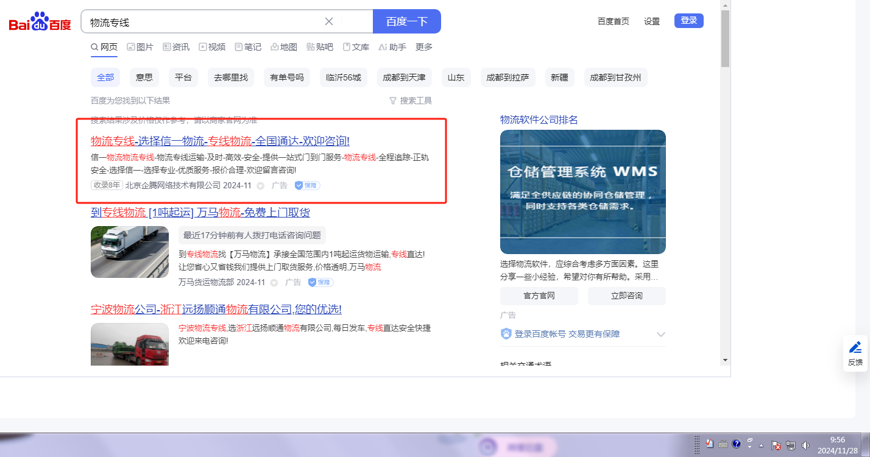Viewport: 870px width, 457px height.
Task: Click the 保障 badge on the 北京企腾 ad
Action: [x=308, y=185]
